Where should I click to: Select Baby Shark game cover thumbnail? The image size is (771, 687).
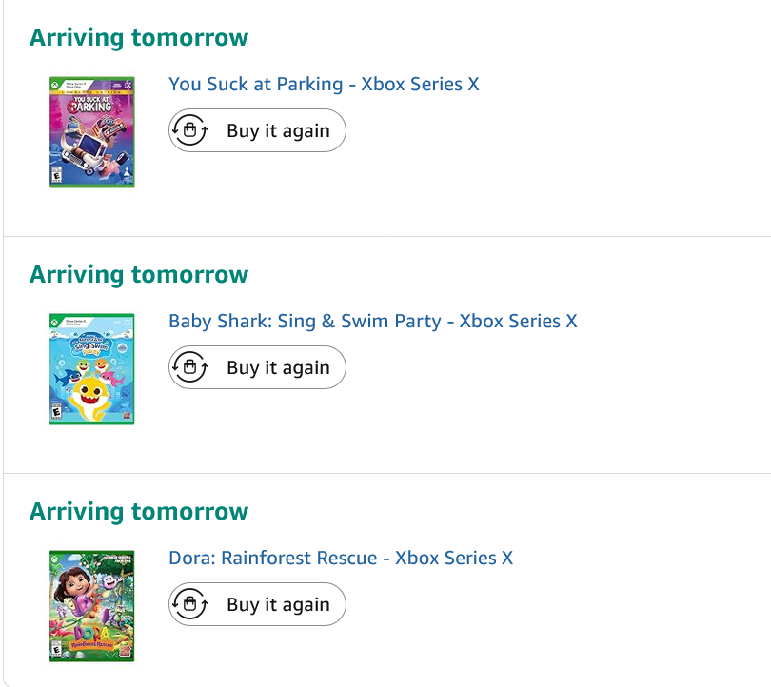[92, 368]
